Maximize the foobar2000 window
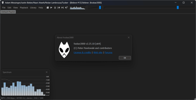 coord(183,3)
